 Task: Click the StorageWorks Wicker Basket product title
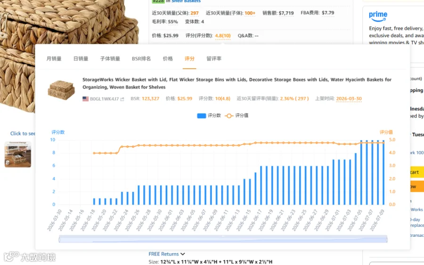pyautogui.click(x=237, y=83)
